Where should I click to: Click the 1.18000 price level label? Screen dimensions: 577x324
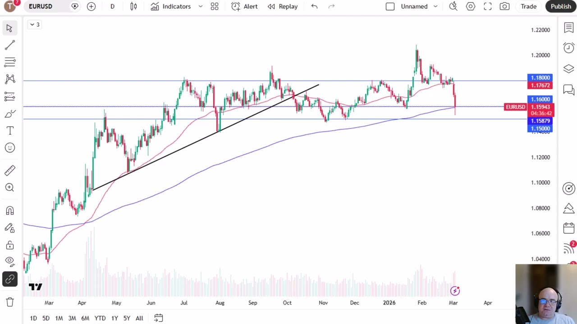click(540, 78)
